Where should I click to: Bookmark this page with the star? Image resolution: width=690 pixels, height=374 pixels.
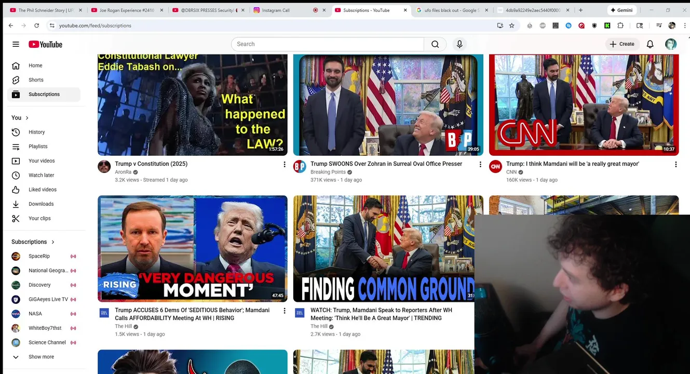point(512,25)
